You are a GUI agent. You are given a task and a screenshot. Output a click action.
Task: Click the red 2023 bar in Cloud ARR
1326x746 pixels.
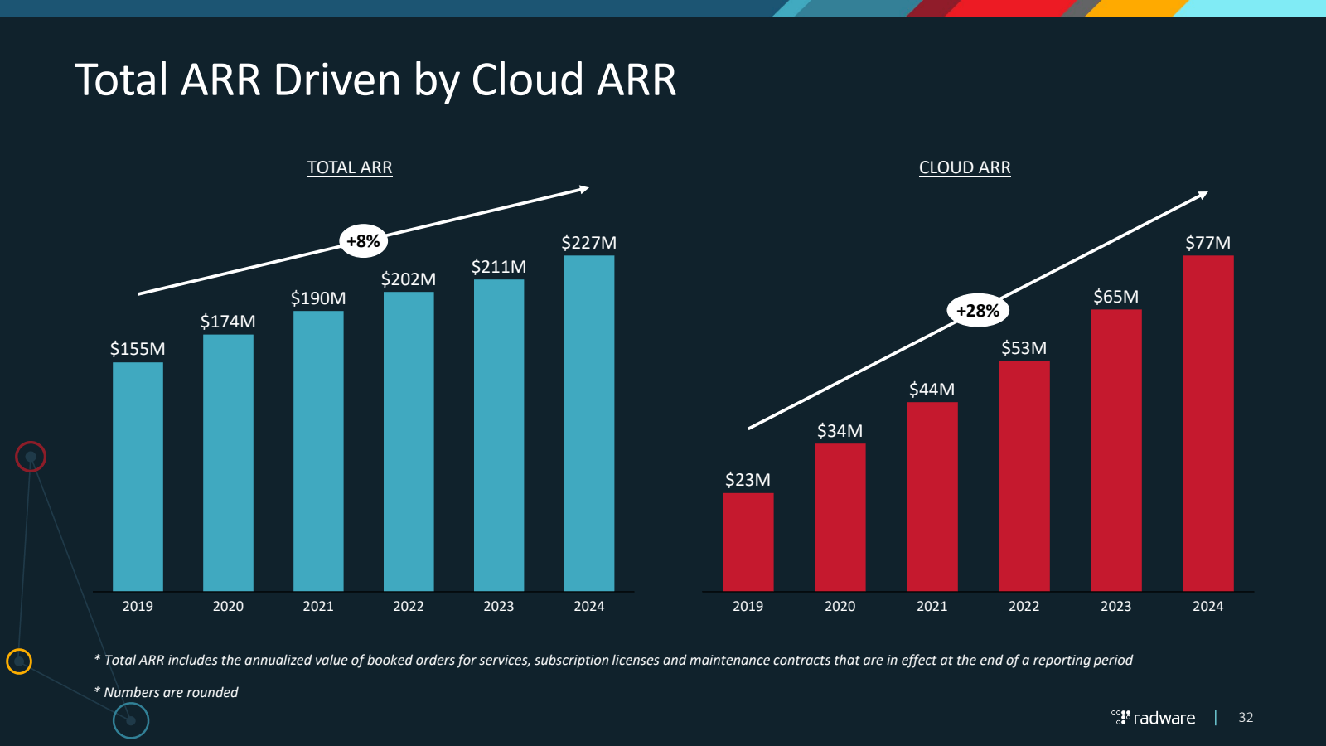tap(1115, 450)
